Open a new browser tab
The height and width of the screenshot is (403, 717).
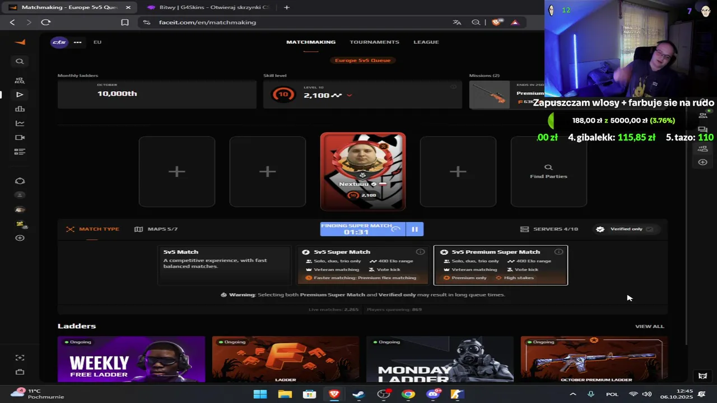[287, 7]
